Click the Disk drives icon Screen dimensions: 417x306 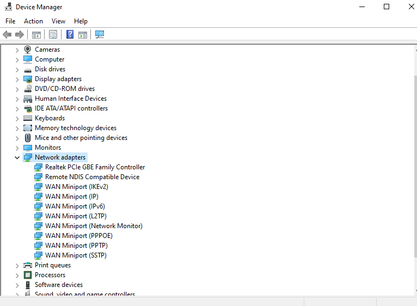click(27, 71)
